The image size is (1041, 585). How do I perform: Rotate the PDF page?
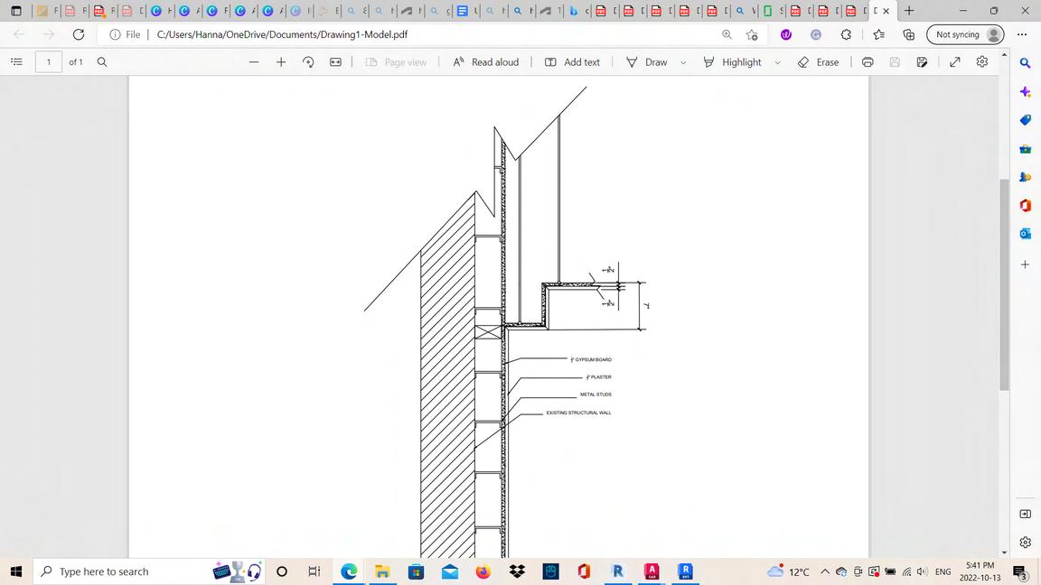coord(308,62)
